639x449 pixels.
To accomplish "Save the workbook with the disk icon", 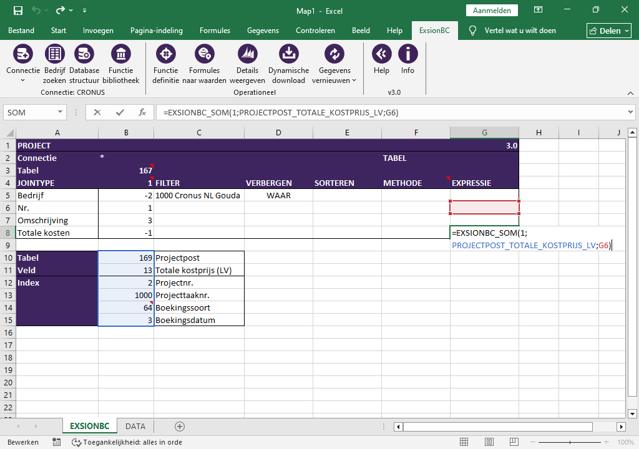I will [x=18, y=11].
